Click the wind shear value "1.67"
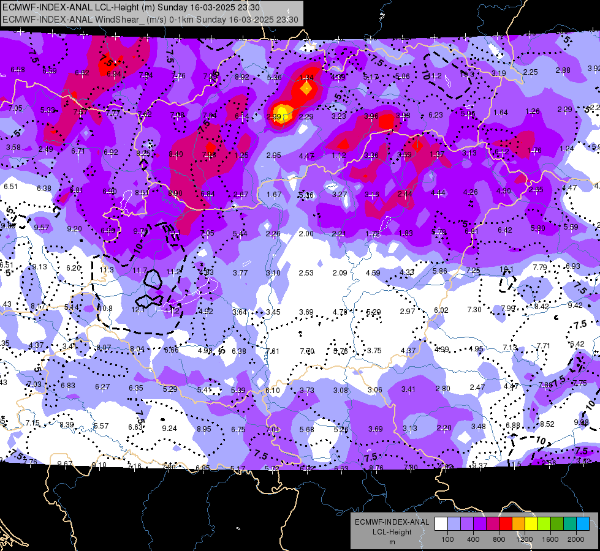The image size is (600, 551). click(274, 195)
